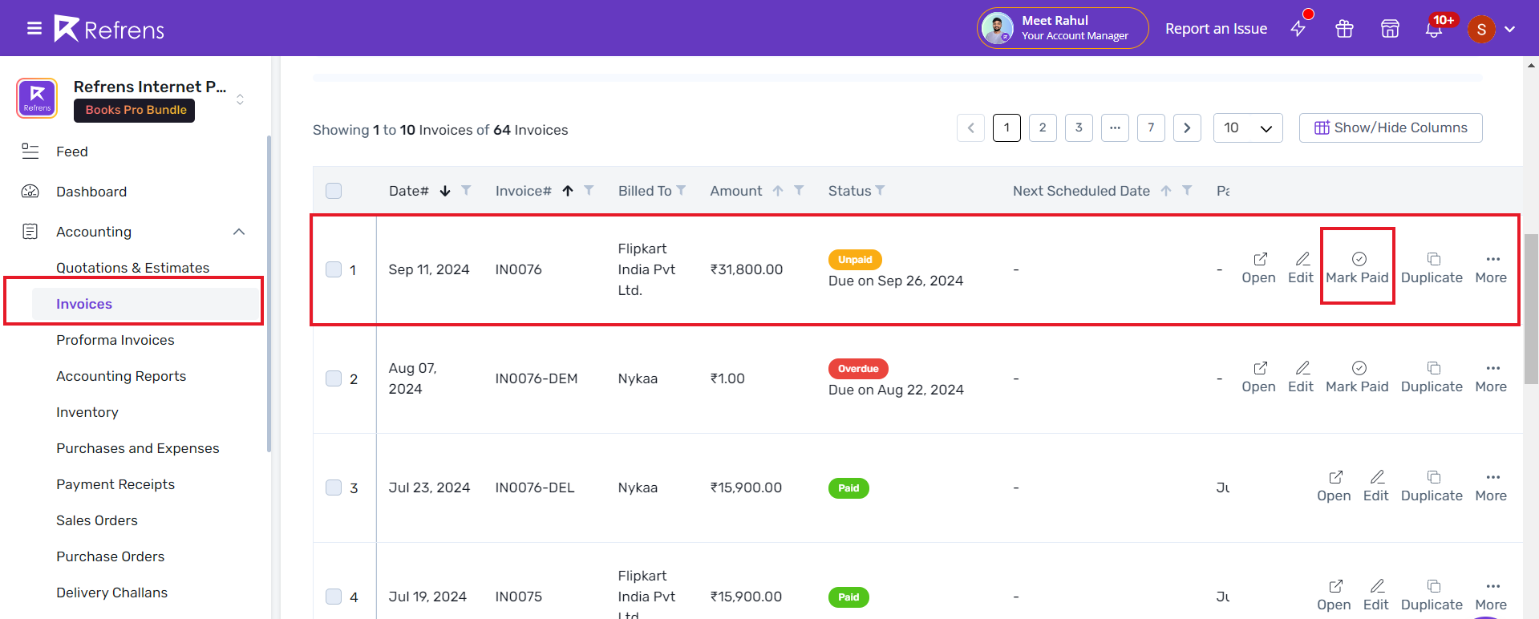Go to page 3
The width and height of the screenshot is (1539, 619).
tap(1079, 127)
